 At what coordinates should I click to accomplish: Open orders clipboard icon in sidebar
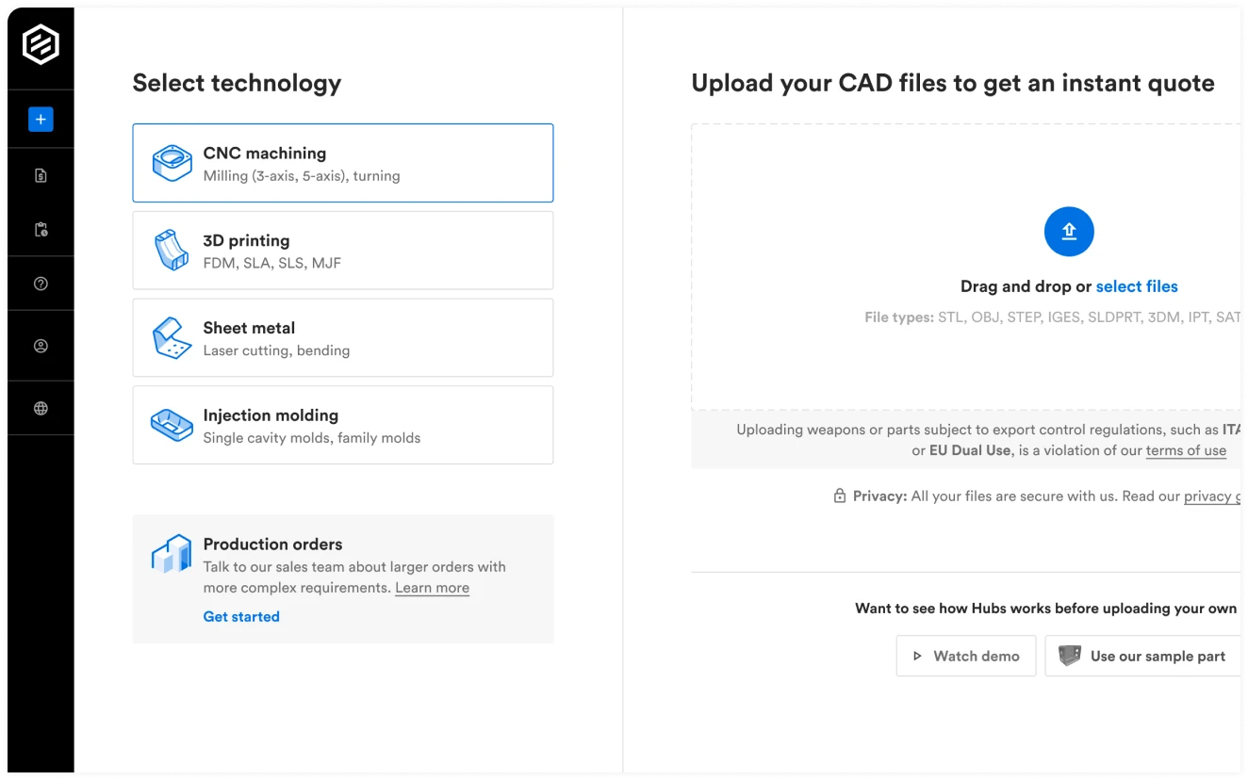[x=41, y=229]
